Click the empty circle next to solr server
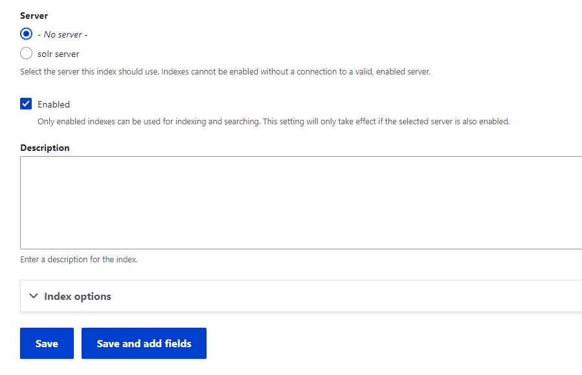The width and height of the screenshot is (582, 375). coord(27,54)
